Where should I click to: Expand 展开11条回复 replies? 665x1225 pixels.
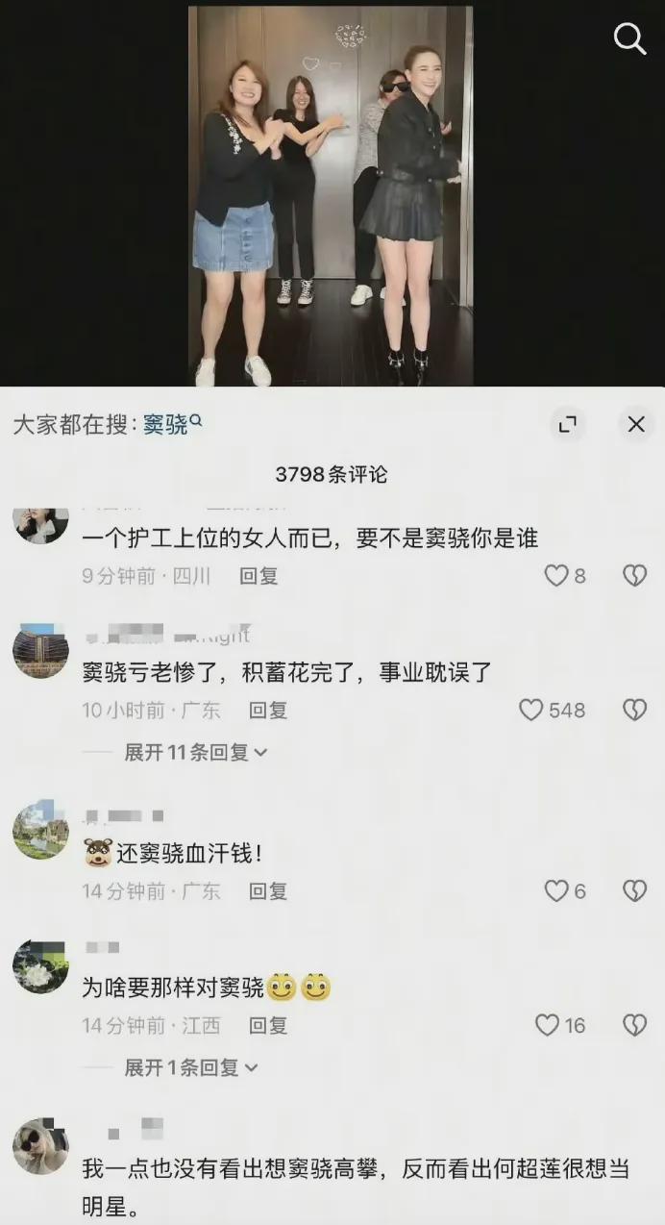pyautogui.click(x=196, y=752)
